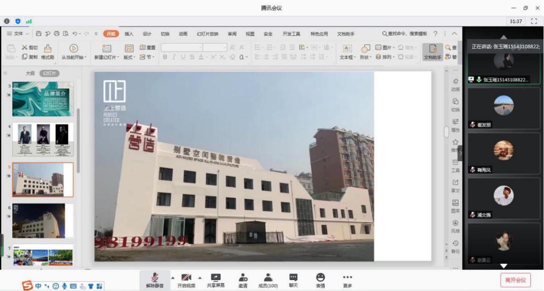Open the 视图 ribbon tab
The height and width of the screenshot is (291, 544).
point(250,34)
